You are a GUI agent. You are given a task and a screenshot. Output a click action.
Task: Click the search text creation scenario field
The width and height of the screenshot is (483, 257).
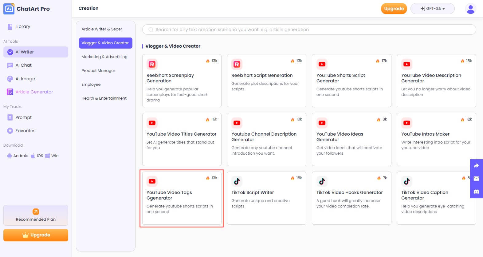[309, 30]
